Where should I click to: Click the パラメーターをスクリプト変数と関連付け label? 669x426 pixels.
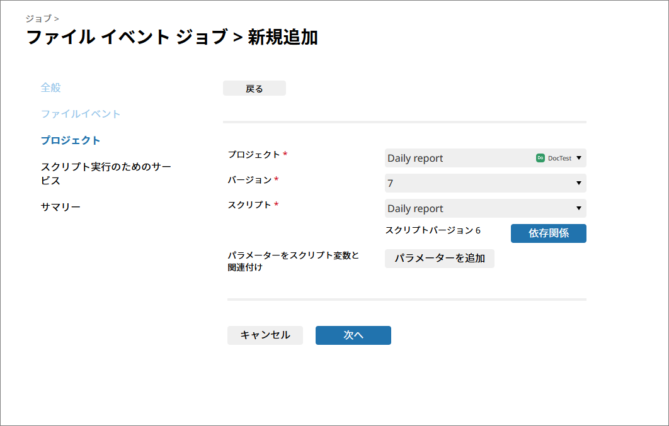click(293, 261)
